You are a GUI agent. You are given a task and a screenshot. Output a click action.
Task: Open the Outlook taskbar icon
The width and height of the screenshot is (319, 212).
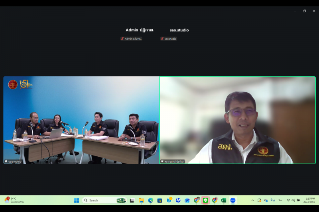[187, 200]
